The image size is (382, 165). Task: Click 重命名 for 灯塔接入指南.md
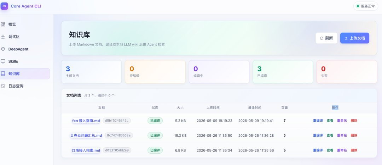point(342,150)
